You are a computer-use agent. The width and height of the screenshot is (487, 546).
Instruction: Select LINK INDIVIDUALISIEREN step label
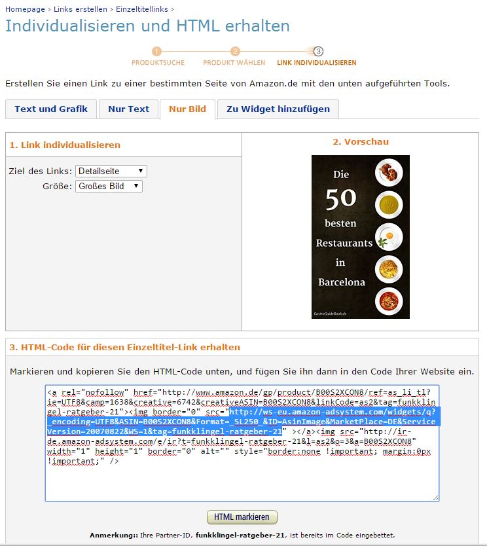click(x=317, y=63)
